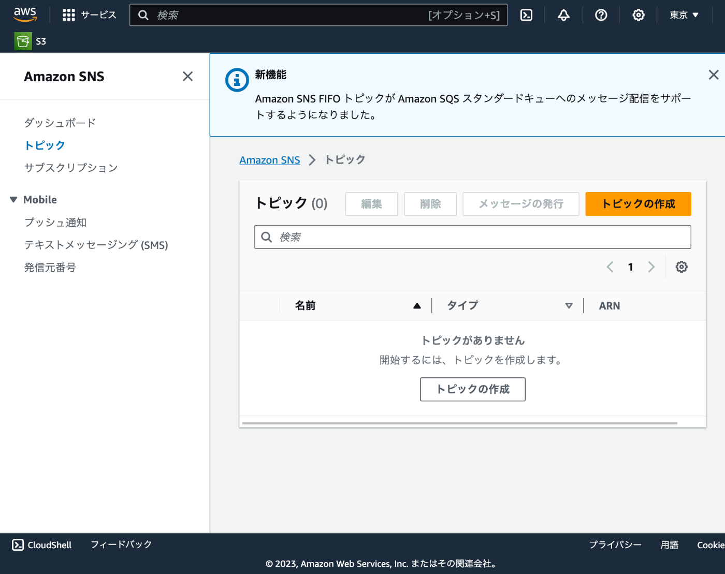Image resolution: width=725 pixels, height=574 pixels.
Task: Launch CloudShell from the top bar icon
Action: tap(526, 15)
